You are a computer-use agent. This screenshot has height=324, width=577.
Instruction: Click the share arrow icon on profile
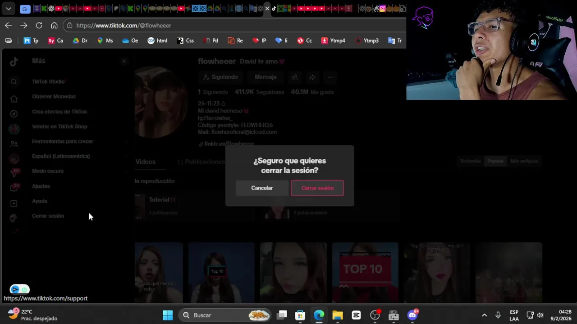point(312,77)
